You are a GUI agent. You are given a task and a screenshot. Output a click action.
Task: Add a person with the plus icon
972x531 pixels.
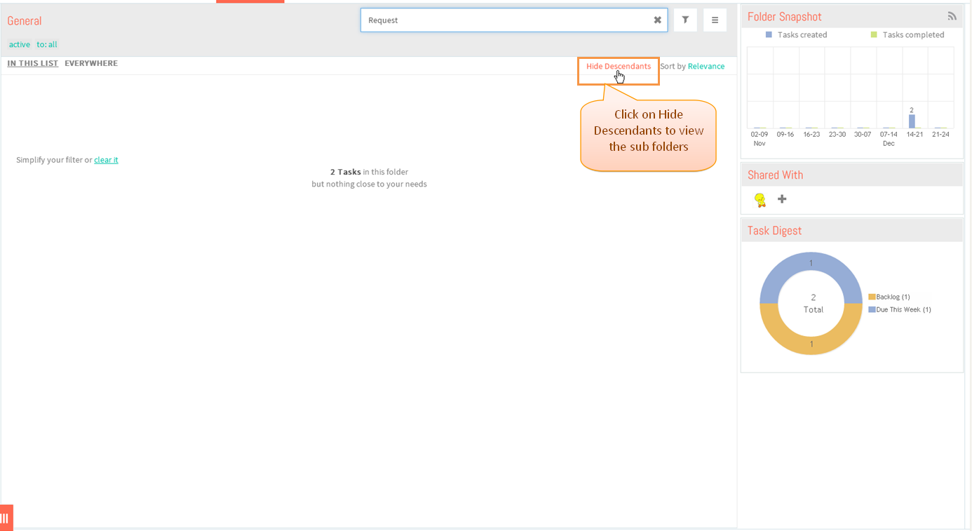(782, 199)
